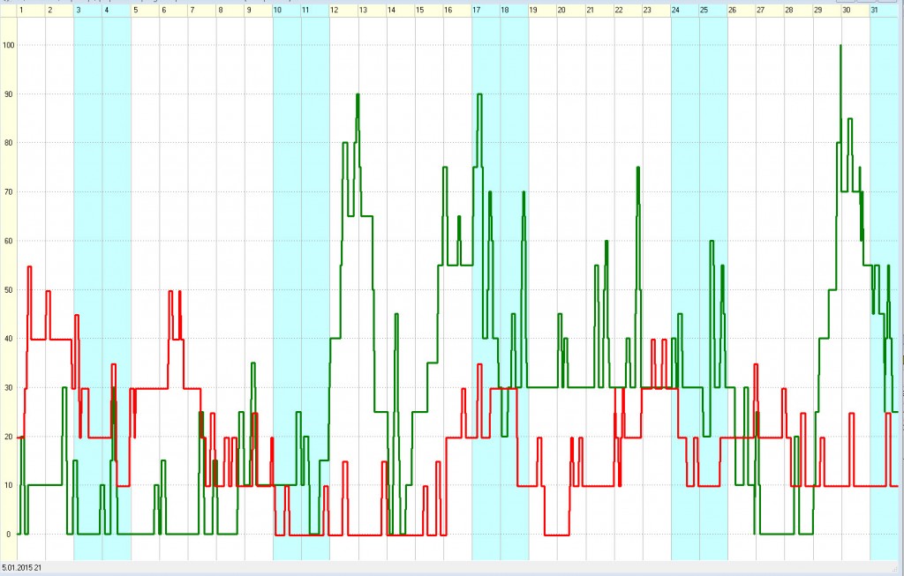Select the day 8 header cell
Viewport: 904px width, 576px height.
coord(230,10)
